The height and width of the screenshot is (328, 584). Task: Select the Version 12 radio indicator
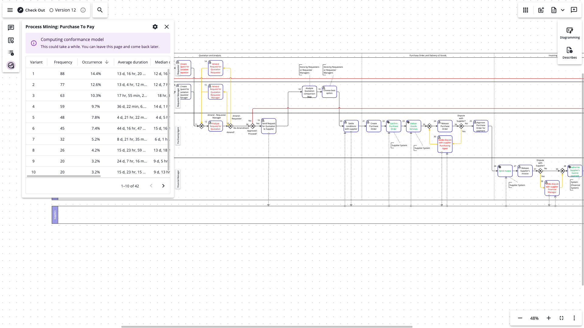pos(51,10)
